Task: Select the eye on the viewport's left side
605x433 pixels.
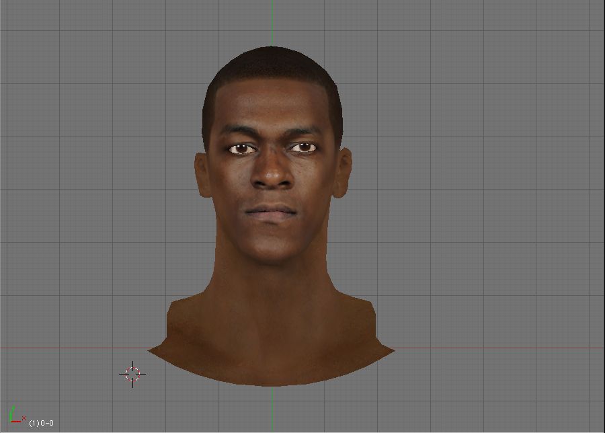Action: (242, 149)
